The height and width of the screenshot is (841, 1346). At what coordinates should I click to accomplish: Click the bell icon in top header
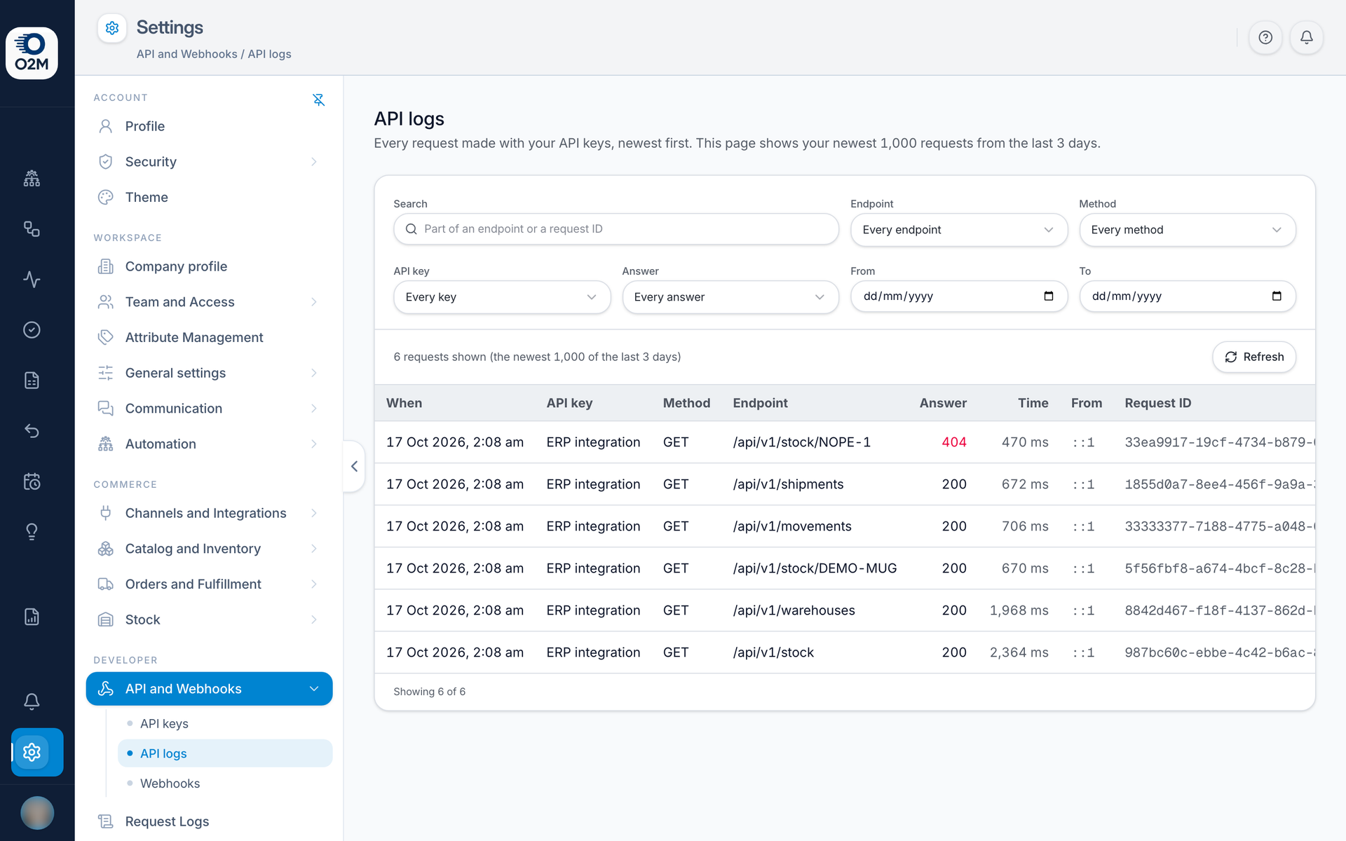1307,38
